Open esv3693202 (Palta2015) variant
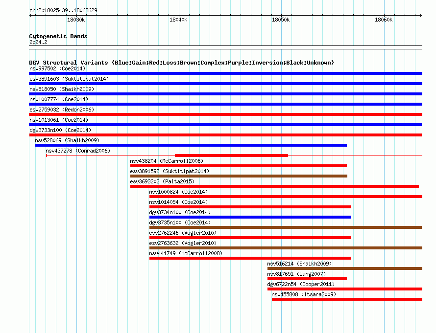This screenshot has height=333, width=436. (162, 181)
